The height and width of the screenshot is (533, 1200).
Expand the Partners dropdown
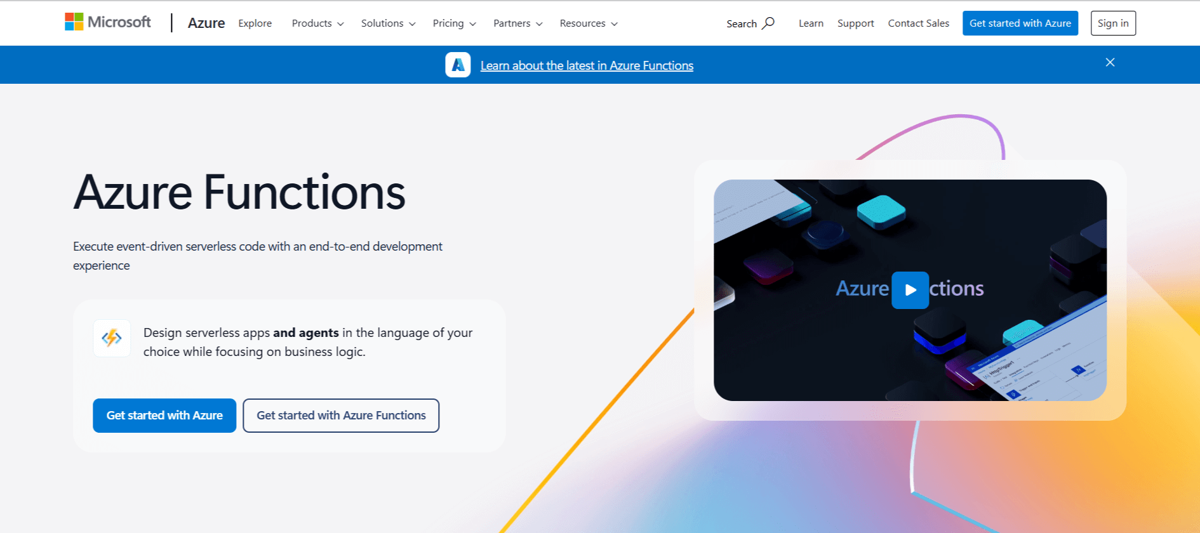pyautogui.click(x=517, y=23)
